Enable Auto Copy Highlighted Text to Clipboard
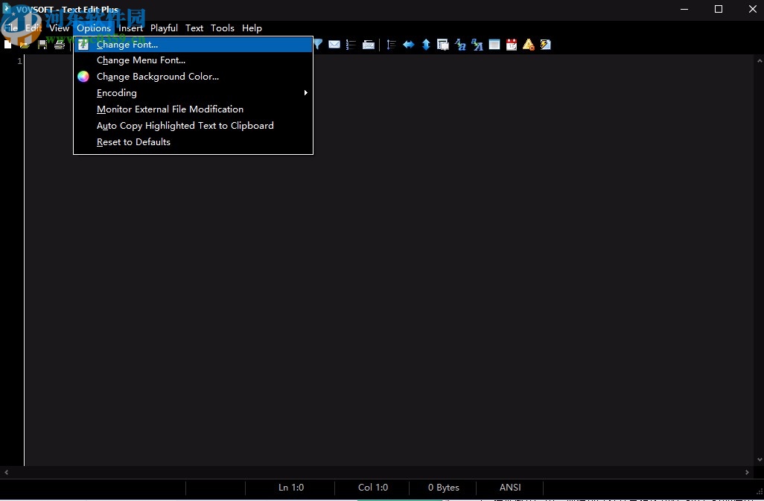 185,125
